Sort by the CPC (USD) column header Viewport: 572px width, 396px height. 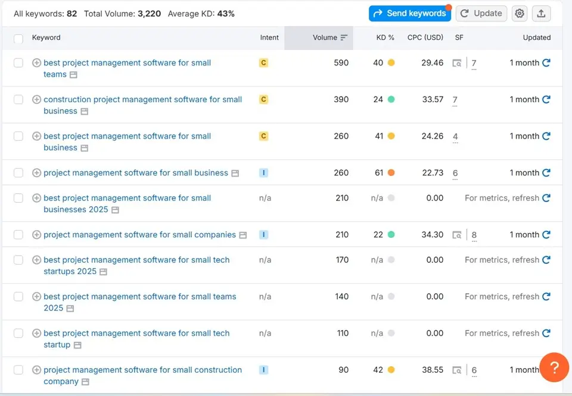pyautogui.click(x=425, y=37)
